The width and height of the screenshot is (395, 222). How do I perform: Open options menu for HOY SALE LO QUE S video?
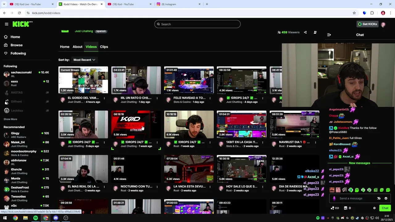(263, 187)
